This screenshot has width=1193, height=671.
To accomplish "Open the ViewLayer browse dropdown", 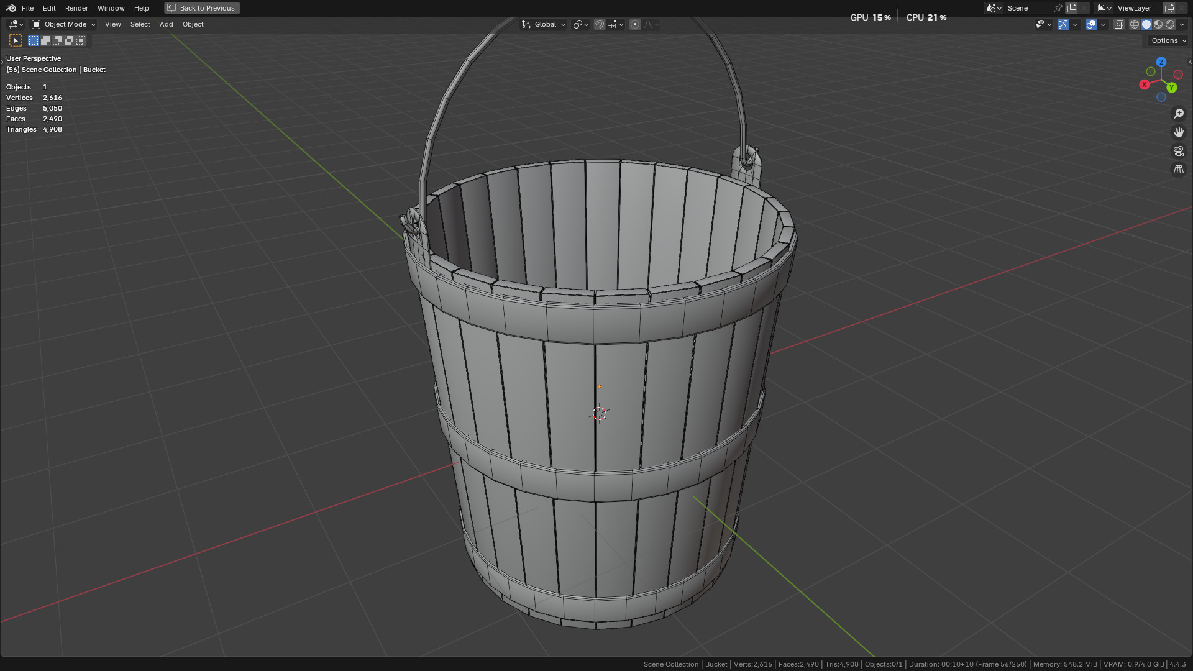I will click(x=1104, y=8).
